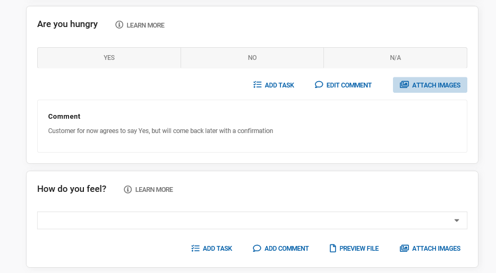
Task: Expand the How do you feel dropdown arrow
Action: point(457,221)
